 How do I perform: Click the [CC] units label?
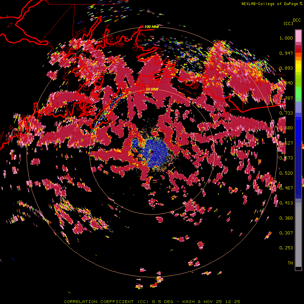click(288, 23)
